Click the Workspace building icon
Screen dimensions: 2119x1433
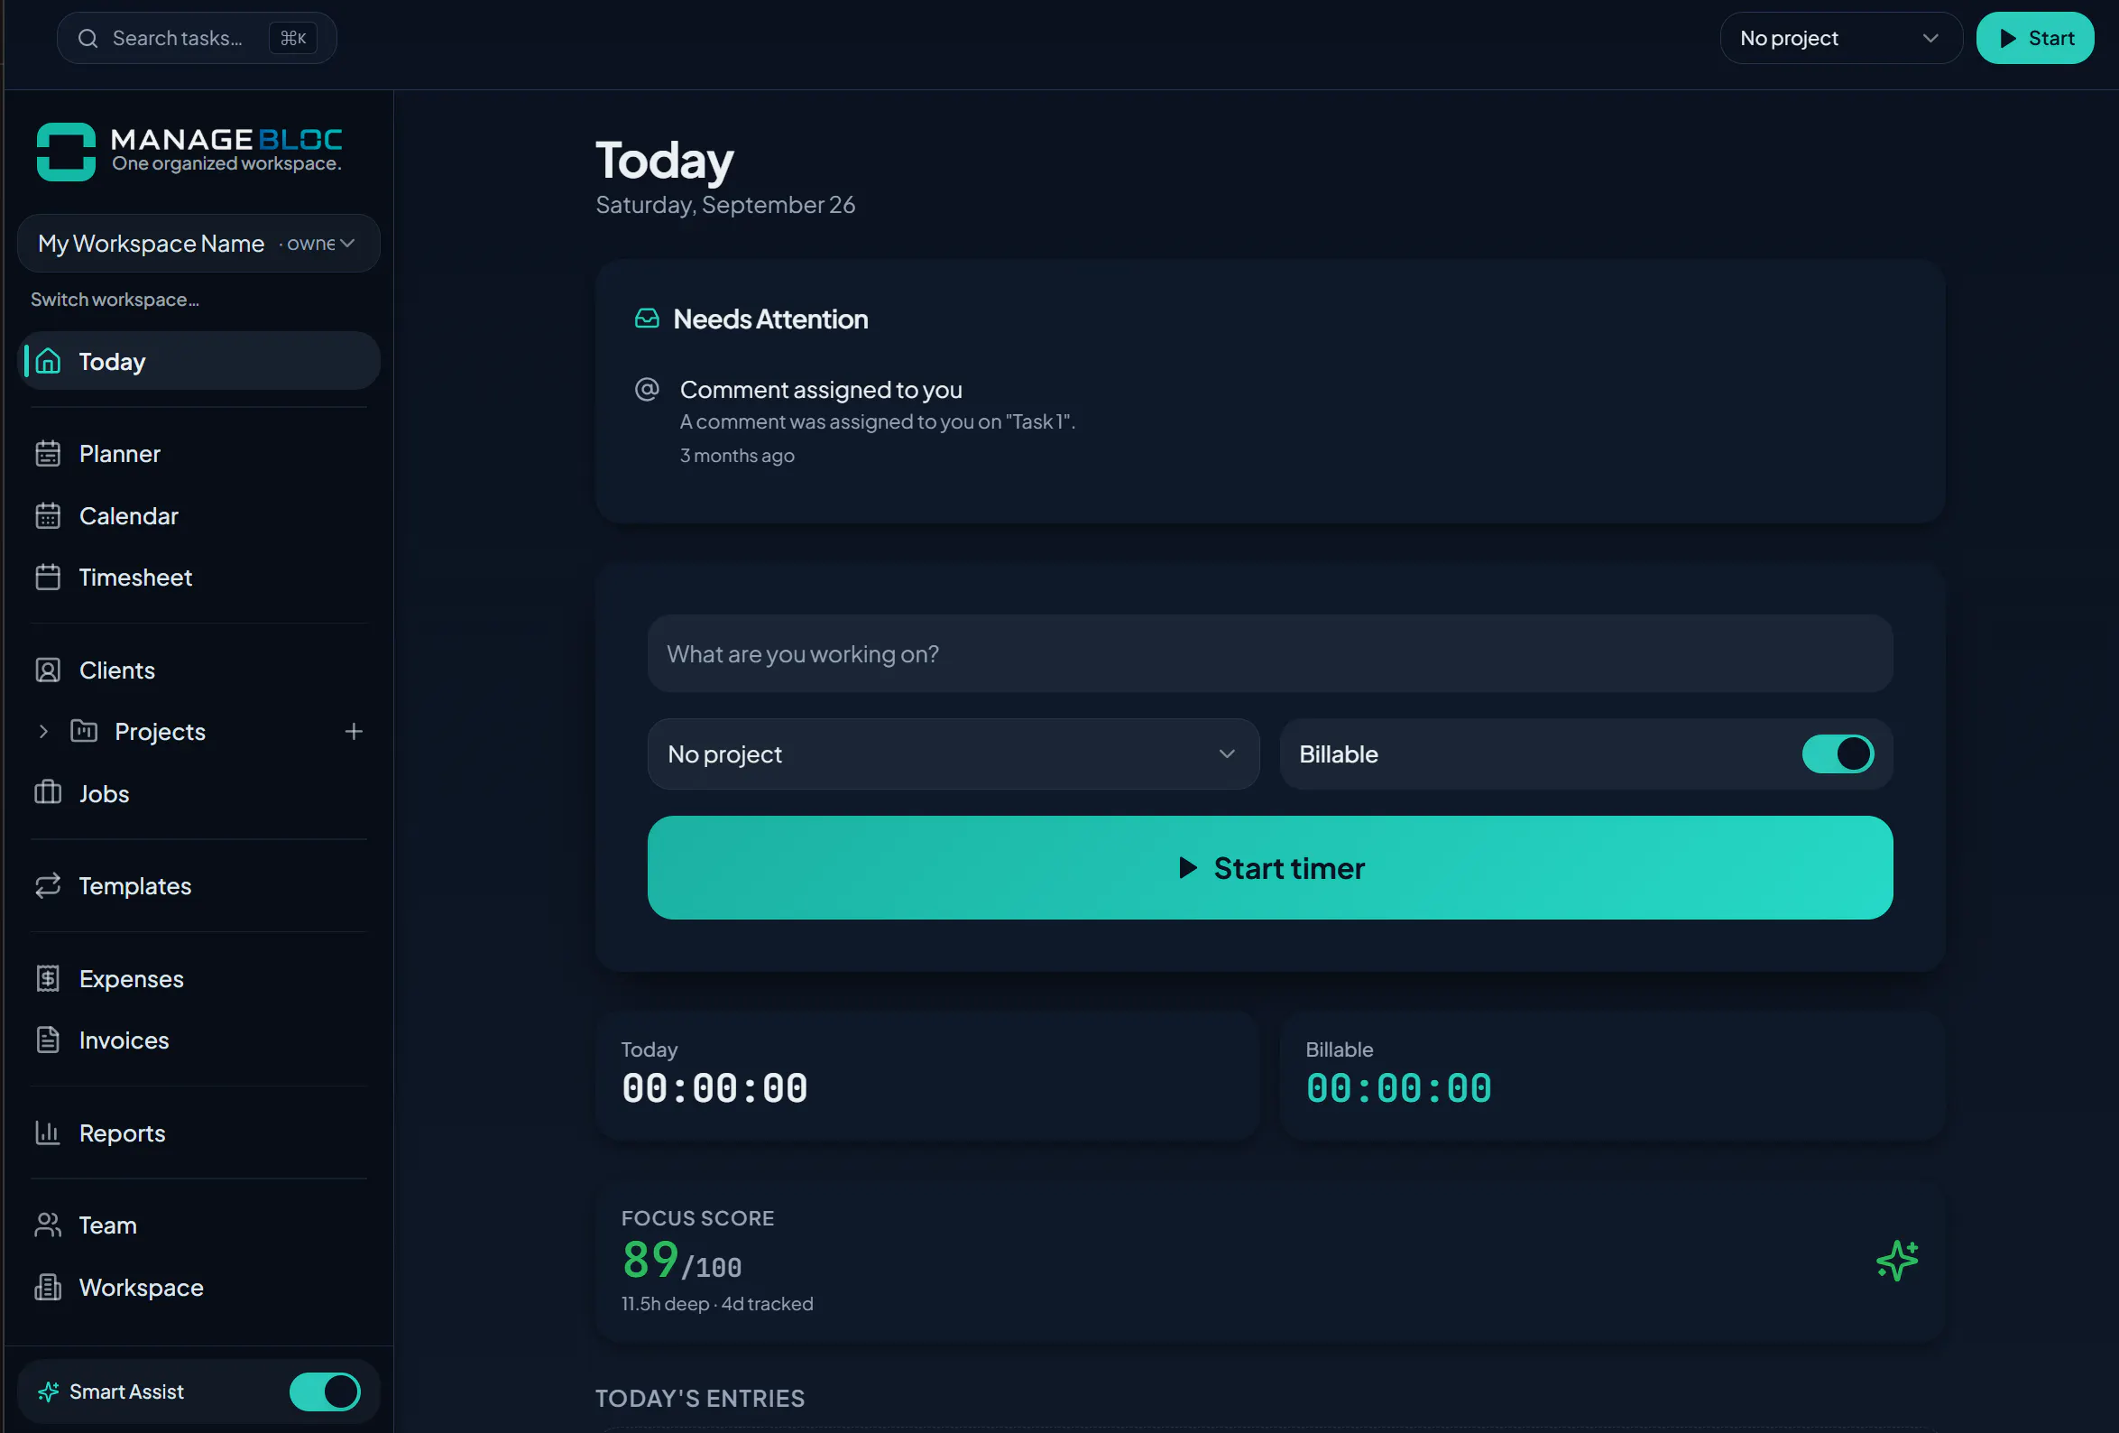click(x=49, y=1287)
